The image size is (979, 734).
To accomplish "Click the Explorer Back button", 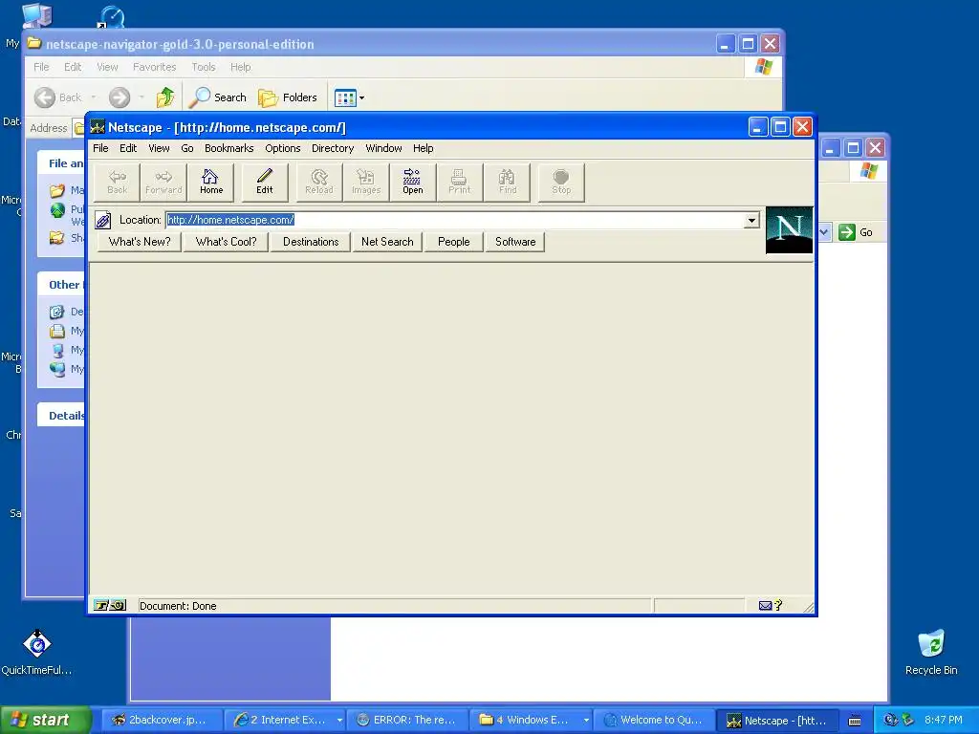I will tap(58, 97).
